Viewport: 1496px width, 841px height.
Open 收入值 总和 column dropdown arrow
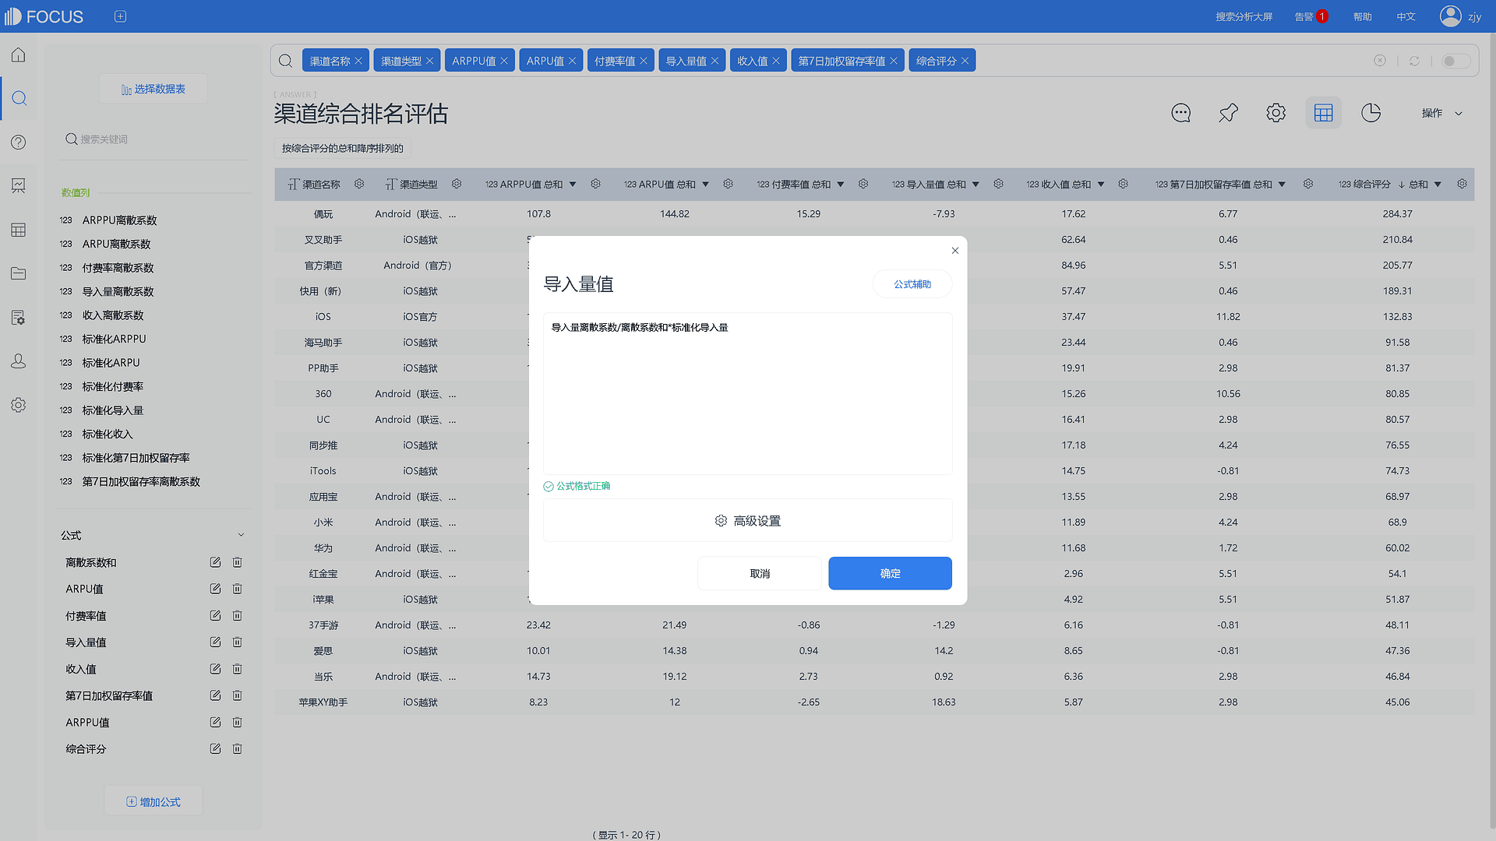pyautogui.click(x=1101, y=185)
